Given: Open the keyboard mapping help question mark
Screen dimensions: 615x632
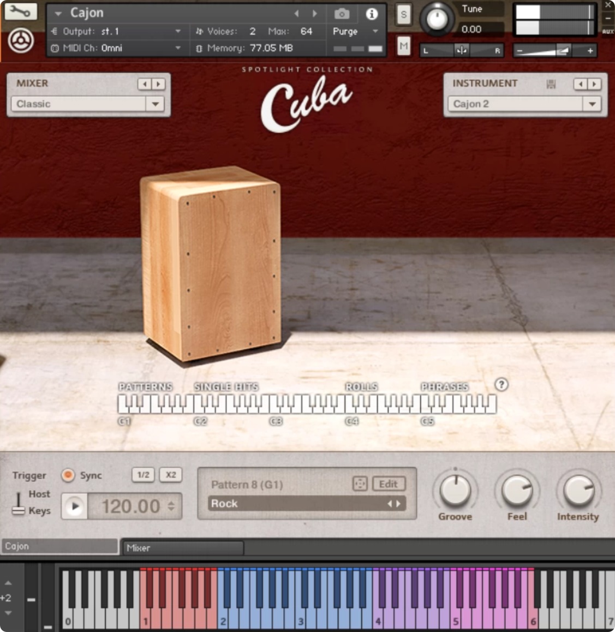Looking at the screenshot, I should pyautogui.click(x=501, y=385).
